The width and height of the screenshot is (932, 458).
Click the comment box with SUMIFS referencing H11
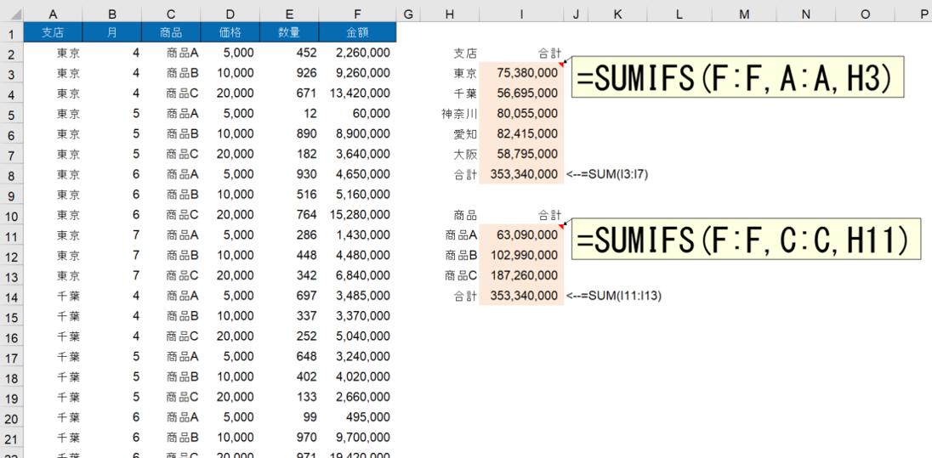point(747,240)
